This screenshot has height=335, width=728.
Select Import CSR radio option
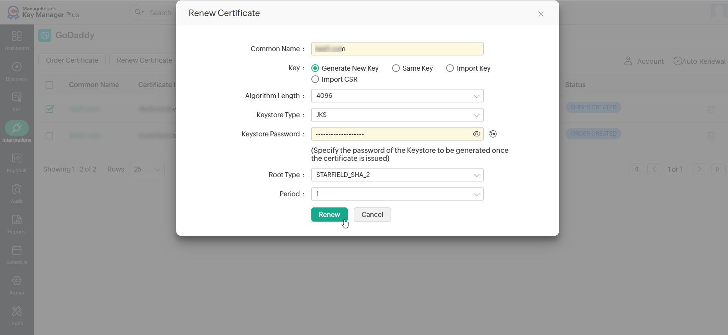315,79
